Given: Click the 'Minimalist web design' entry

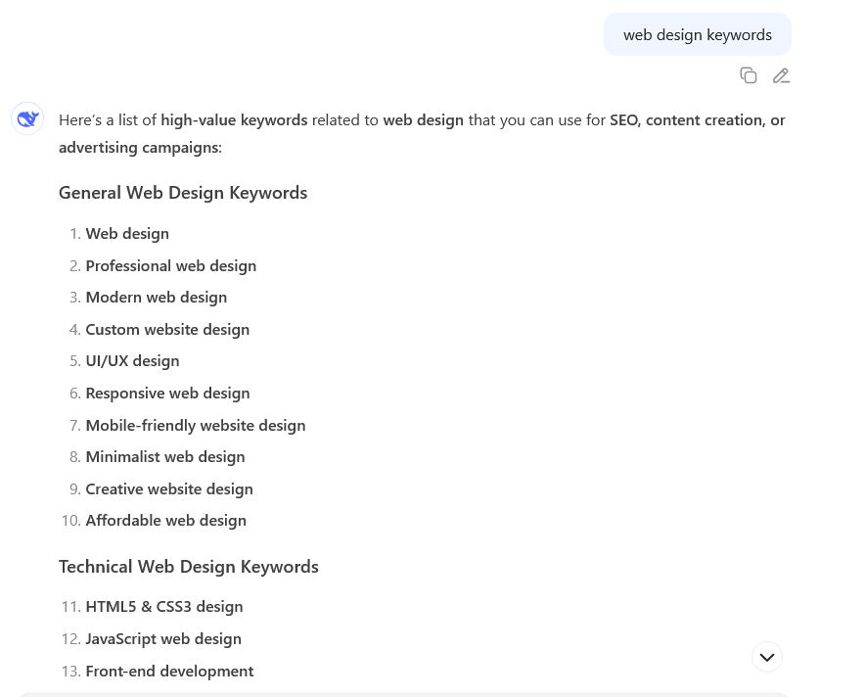Looking at the screenshot, I should point(164,456).
